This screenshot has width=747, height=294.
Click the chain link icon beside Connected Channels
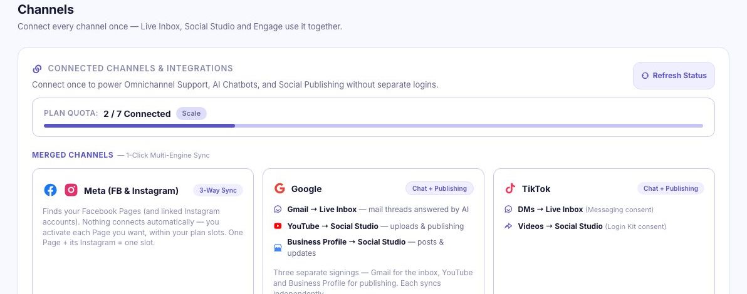point(37,69)
